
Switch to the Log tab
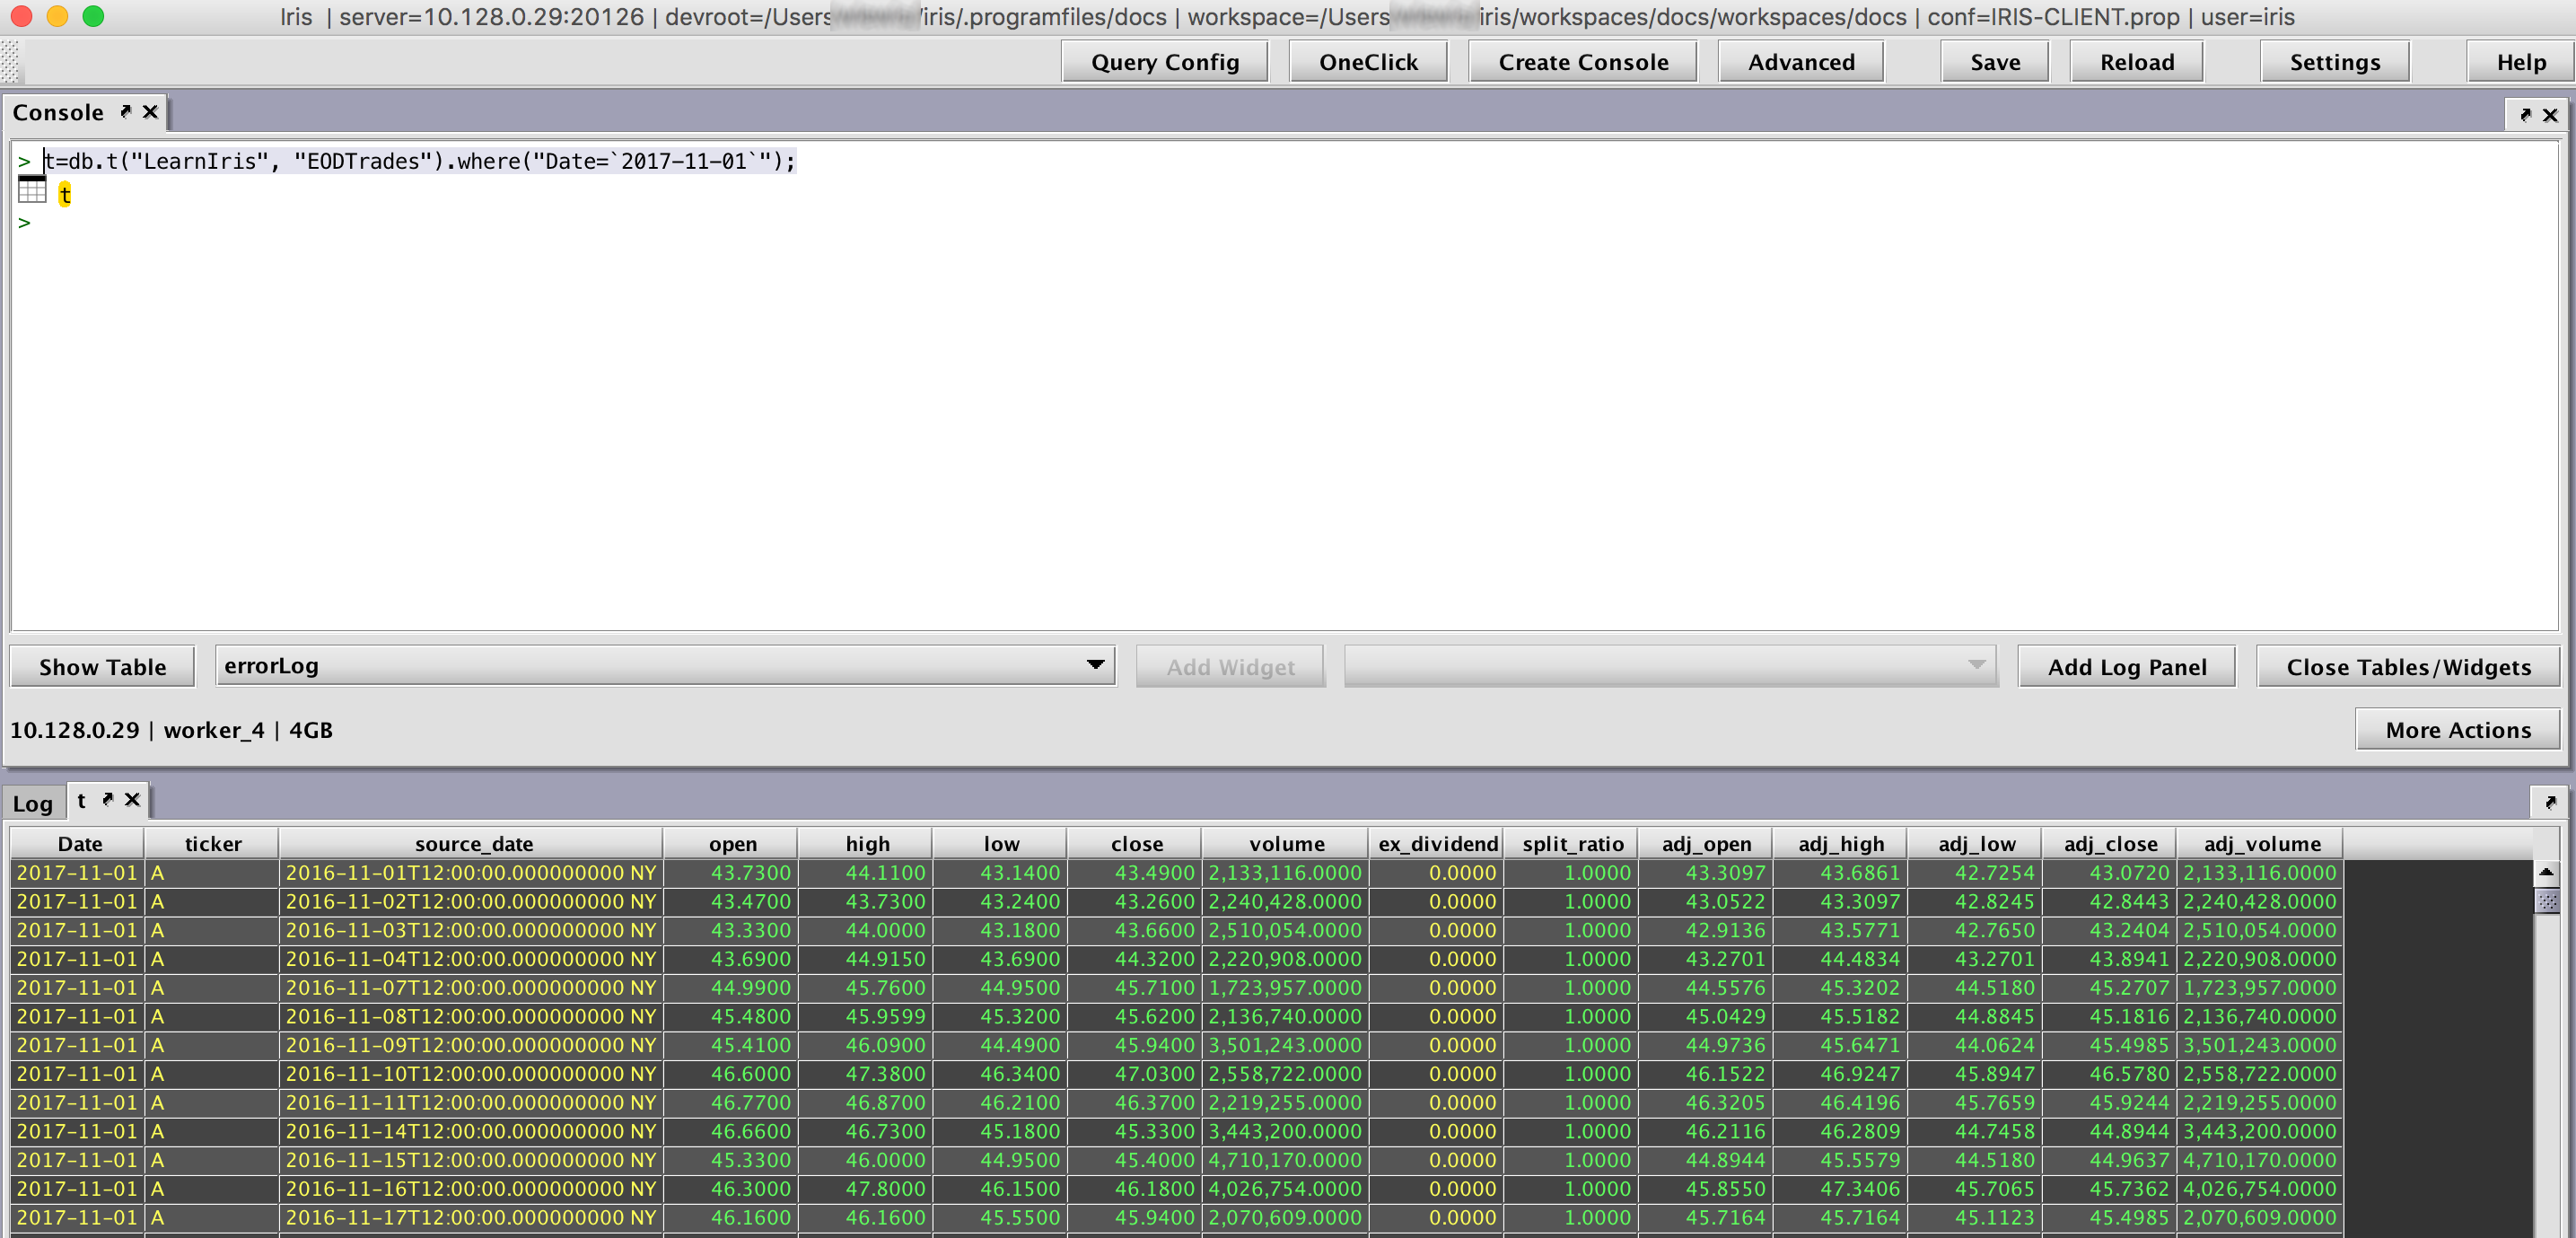[32, 803]
